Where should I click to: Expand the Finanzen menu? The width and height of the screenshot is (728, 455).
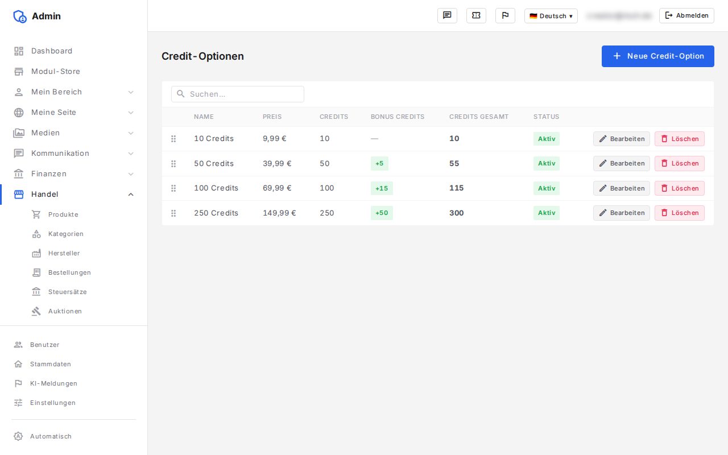click(73, 174)
